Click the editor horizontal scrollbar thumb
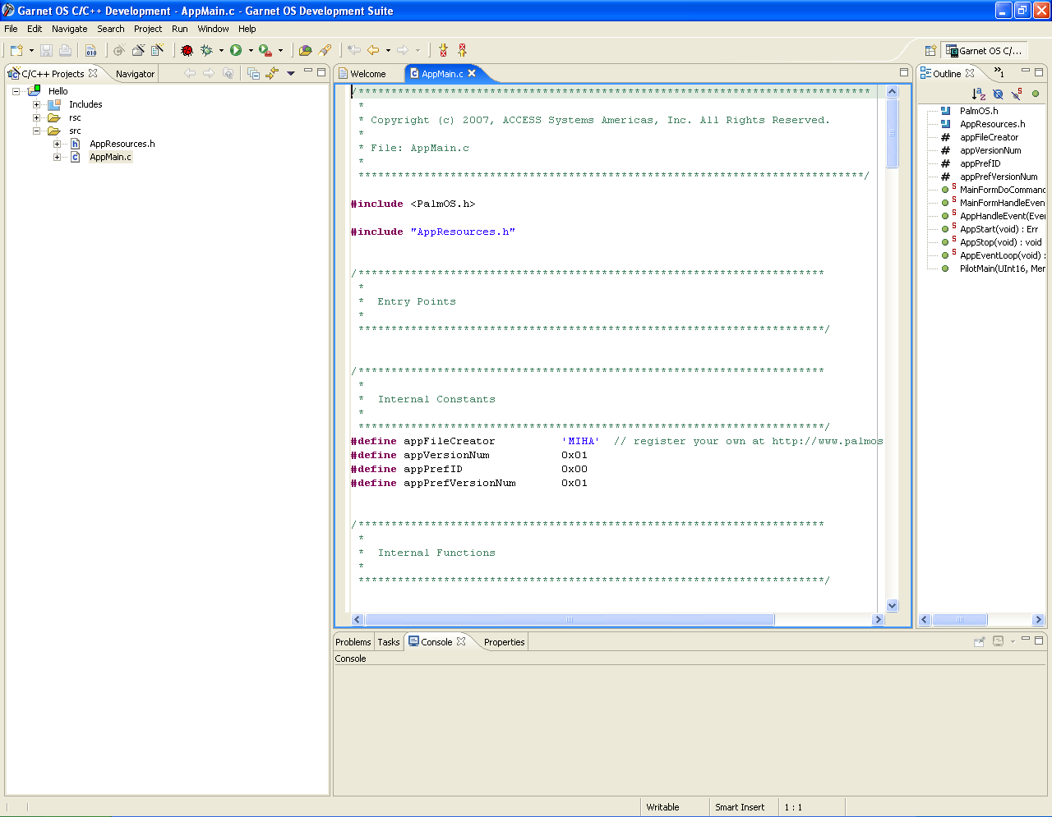Image resolution: width=1052 pixels, height=817 pixels. point(570,620)
